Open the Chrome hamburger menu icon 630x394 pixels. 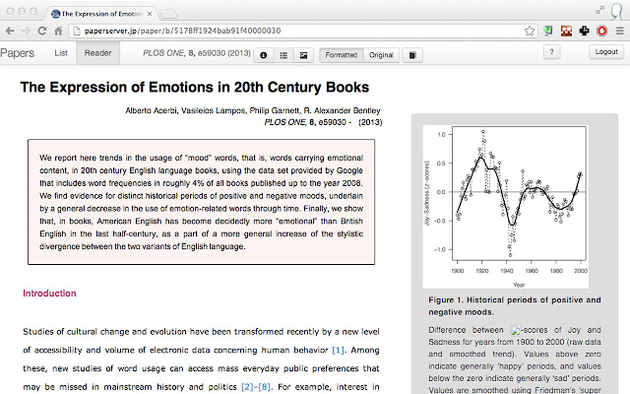pyautogui.click(x=620, y=31)
